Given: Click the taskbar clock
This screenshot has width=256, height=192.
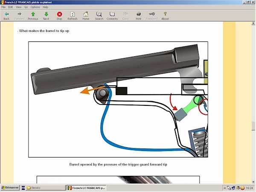Looking at the screenshot, I should point(249,188).
